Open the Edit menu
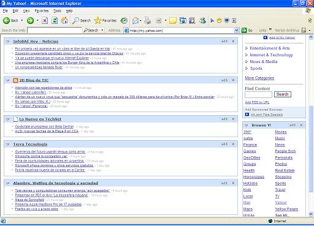This screenshot has height=226, width=314. tap(15, 11)
